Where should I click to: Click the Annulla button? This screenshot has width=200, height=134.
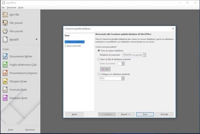pos(164,114)
